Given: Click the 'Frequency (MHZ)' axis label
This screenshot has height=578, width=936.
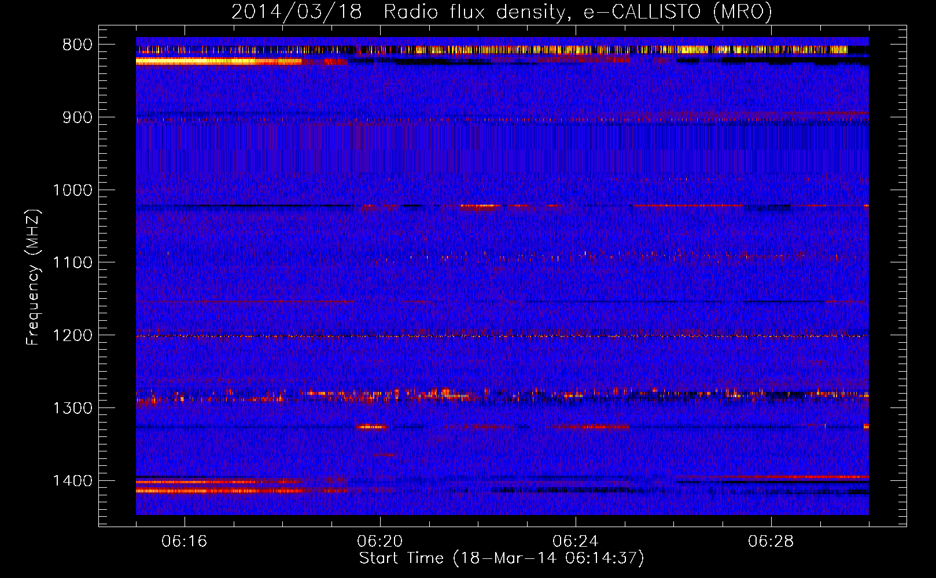Looking at the screenshot, I should point(33,277).
